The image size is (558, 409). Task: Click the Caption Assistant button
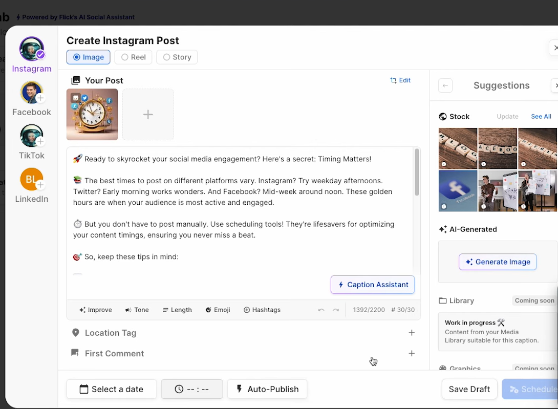[x=373, y=285]
